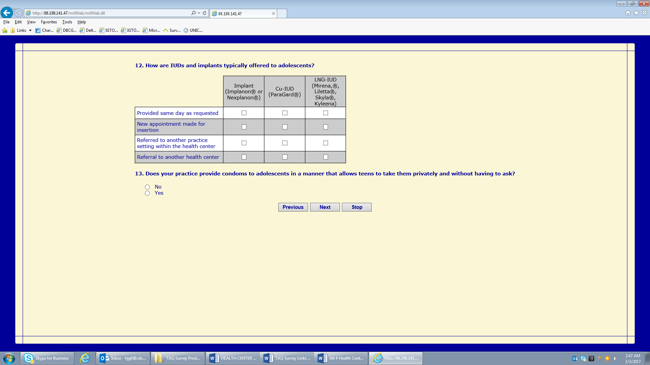Image resolution: width=650 pixels, height=365 pixels.
Task: Open Skype for Business in taskbar
Action: tap(47, 358)
